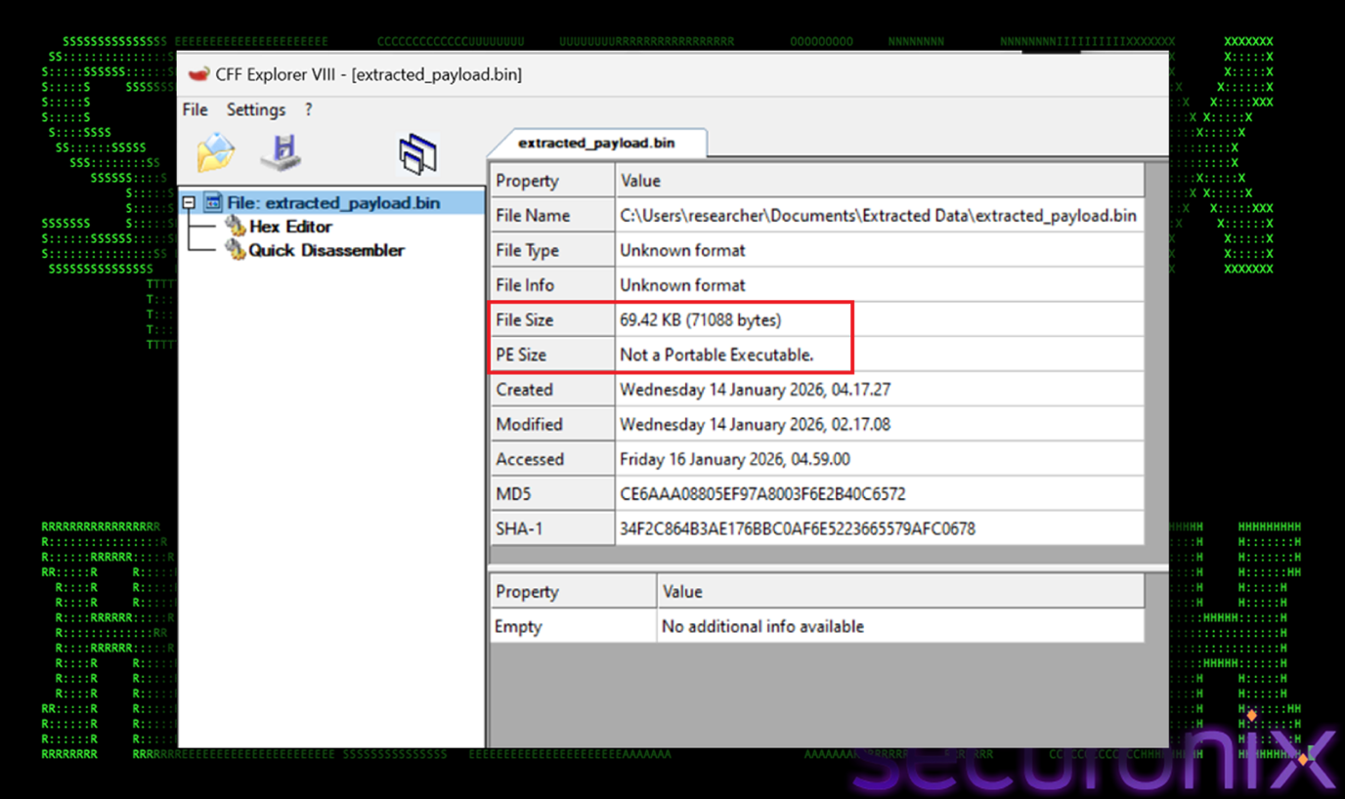Collapse the File: extracted_payload.bin tree node
The image size is (1345, 799).
pos(189,203)
